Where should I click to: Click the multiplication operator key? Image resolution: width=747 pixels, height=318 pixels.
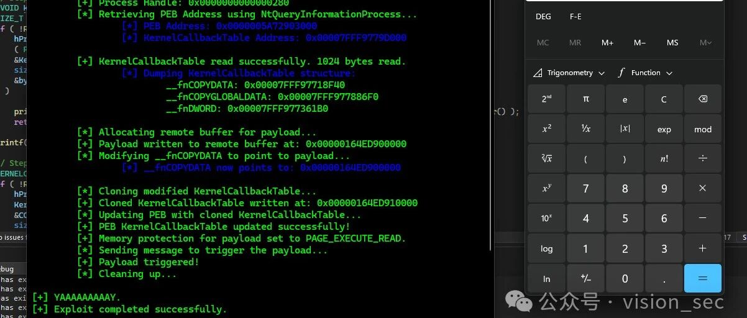(x=703, y=189)
